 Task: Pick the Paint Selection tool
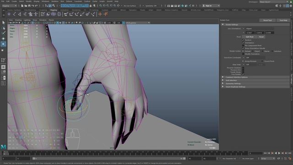click(x=3, y=33)
